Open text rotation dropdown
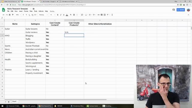 [94, 15]
